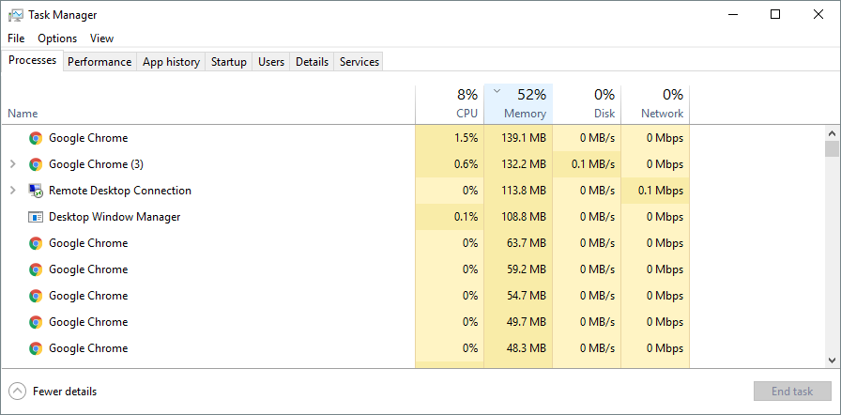This screenshot has height=415, width=841.
Task: Sort by the Network column header
Action: pyautogui.click(x=655, y=104)
